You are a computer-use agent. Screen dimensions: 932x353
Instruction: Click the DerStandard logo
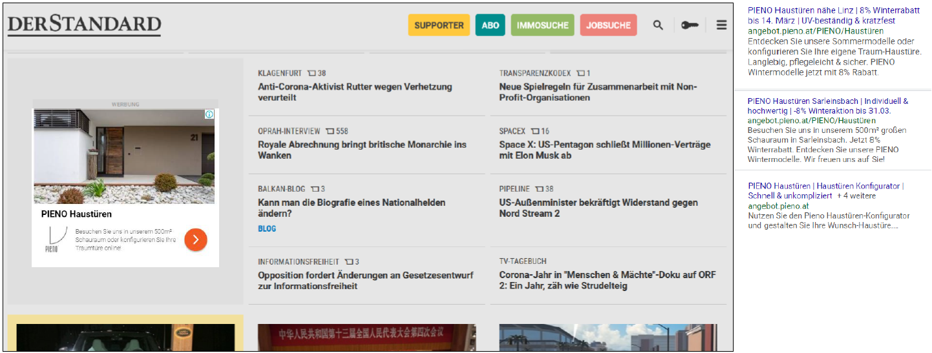pos(84,25)
